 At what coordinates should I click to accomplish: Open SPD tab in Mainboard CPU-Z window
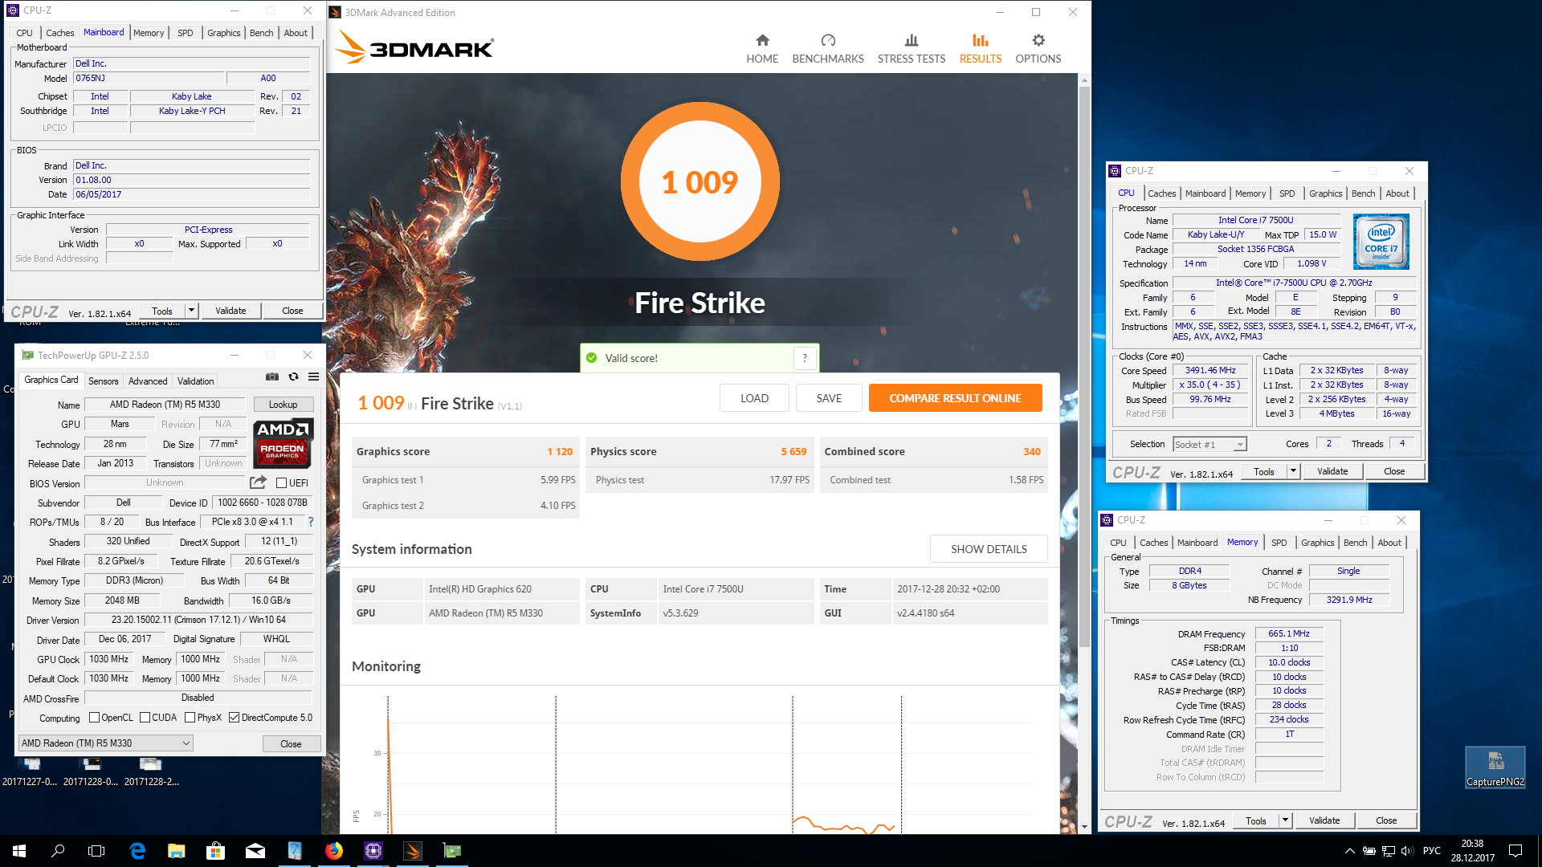click(186, 33)
